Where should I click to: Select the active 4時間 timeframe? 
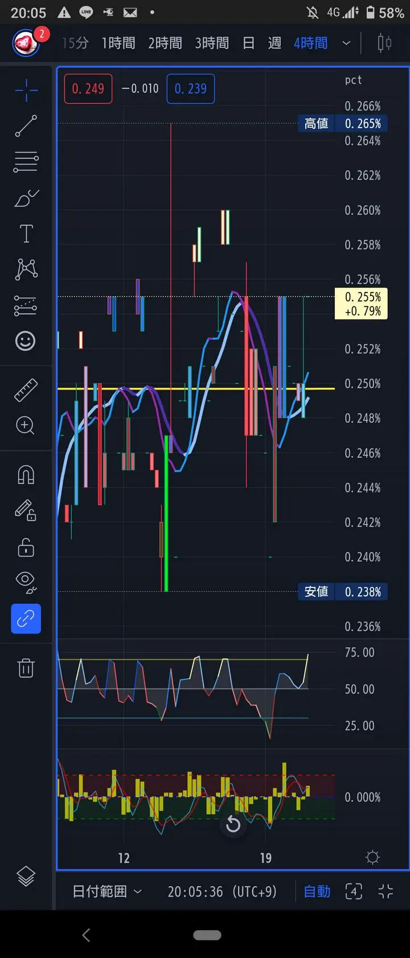tap(311, 43)
